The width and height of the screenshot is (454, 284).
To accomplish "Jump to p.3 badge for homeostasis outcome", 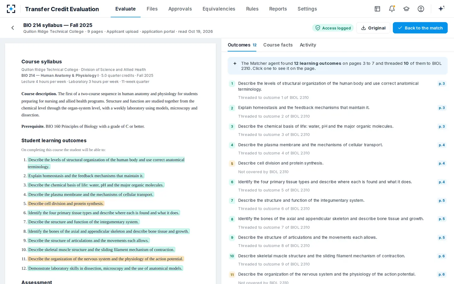I will click(442, 108).
